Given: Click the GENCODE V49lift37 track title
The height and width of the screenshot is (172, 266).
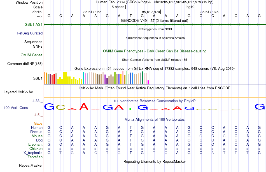Looking at the screenshot, I should [155, 20].
